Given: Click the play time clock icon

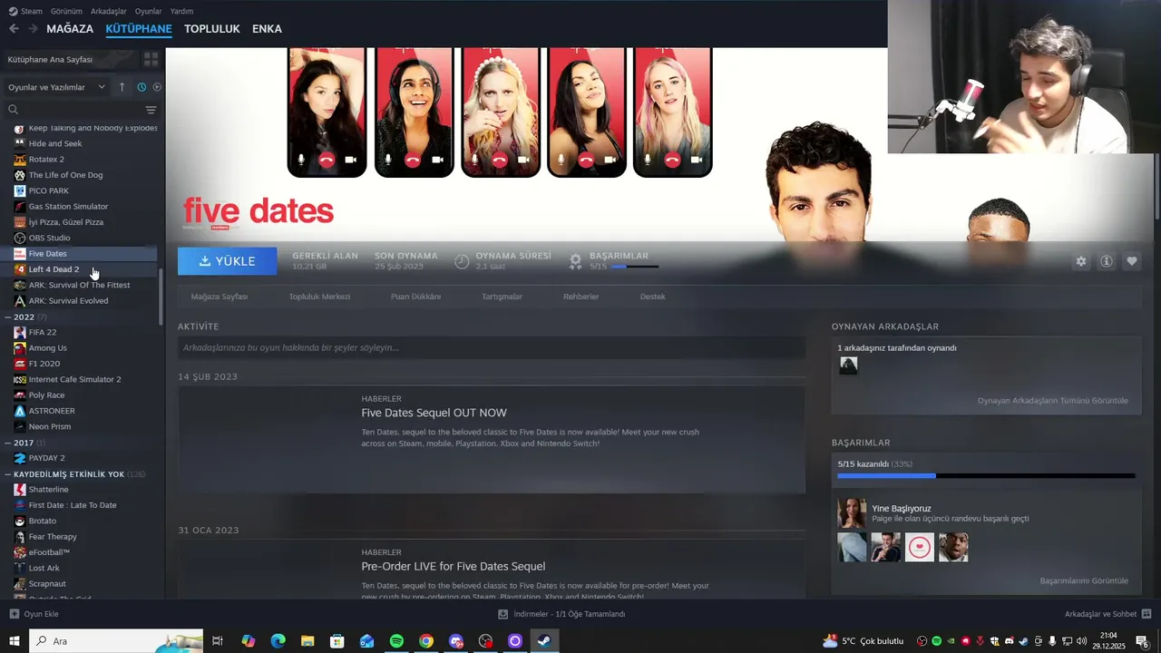Looking at the screenshot, I should click(462, 261).
